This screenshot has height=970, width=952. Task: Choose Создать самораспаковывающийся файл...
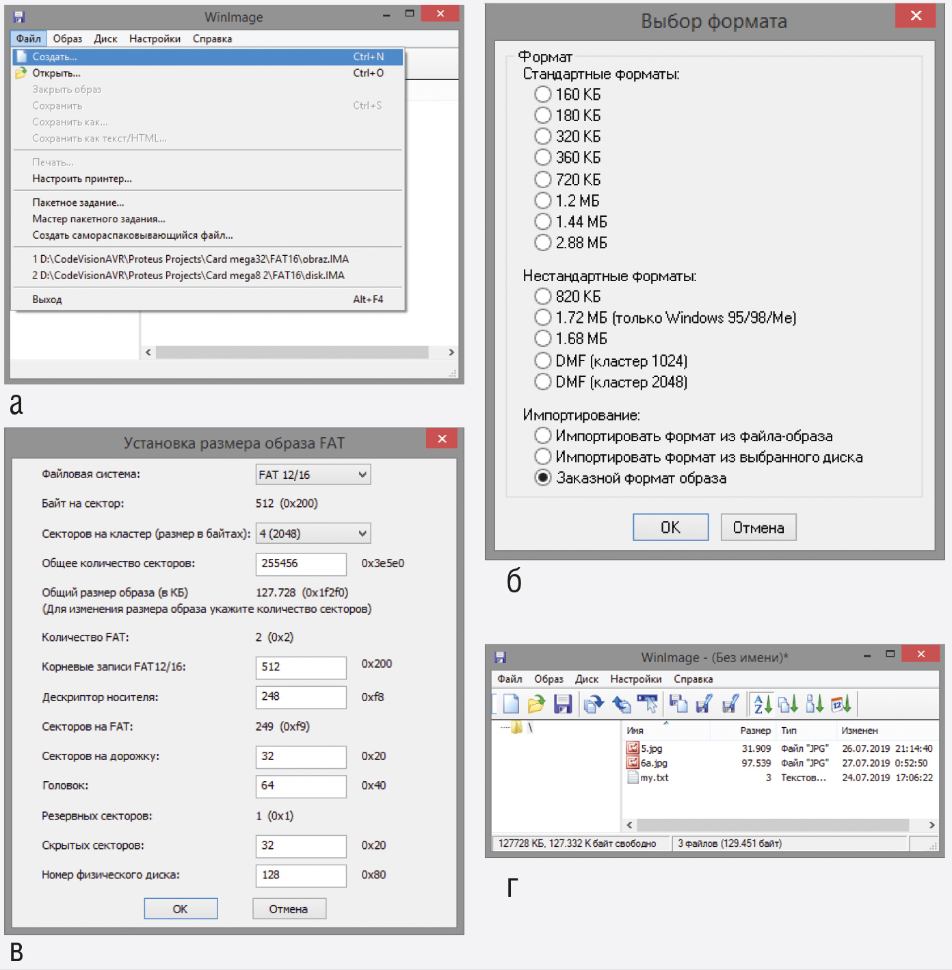tap(208, 235)
